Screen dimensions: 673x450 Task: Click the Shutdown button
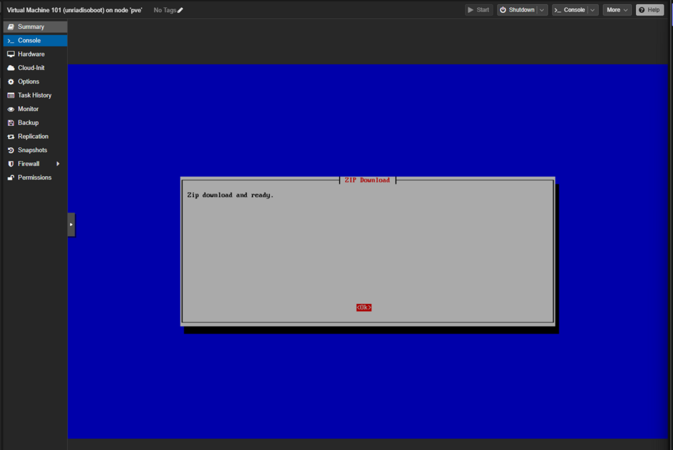click(x=517, y=10)
